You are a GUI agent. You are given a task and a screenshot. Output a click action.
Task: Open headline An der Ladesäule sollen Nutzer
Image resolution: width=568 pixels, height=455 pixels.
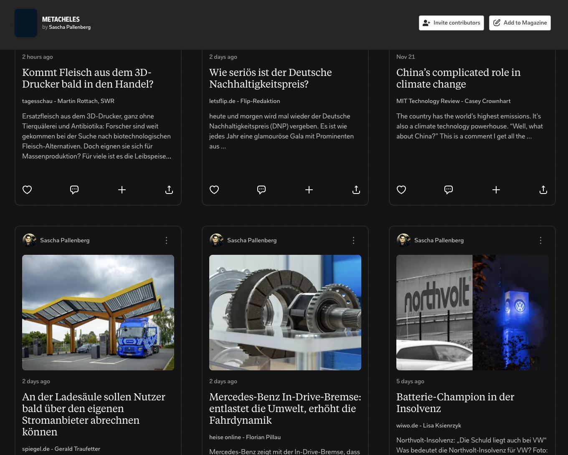tap(94, 414)
